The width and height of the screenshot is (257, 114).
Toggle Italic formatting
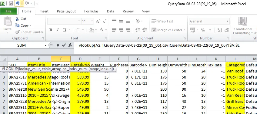[58, 30]
